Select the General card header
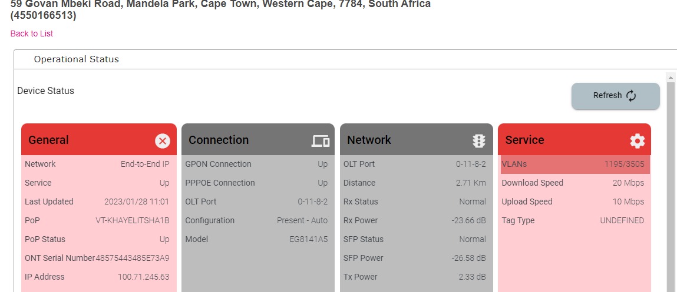 pos(88,140)
